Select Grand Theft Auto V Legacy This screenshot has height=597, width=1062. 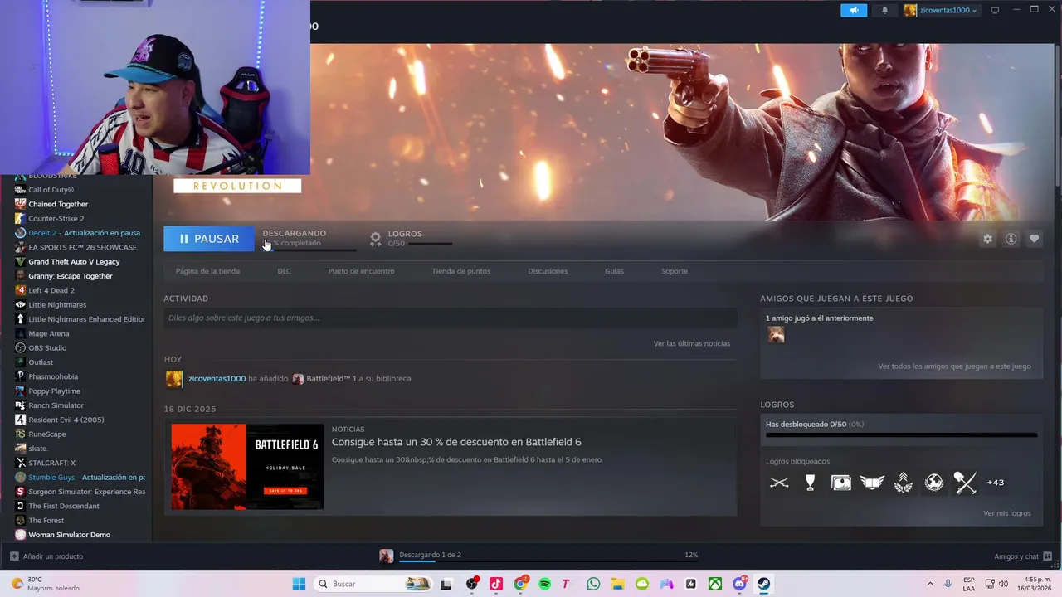74,262
